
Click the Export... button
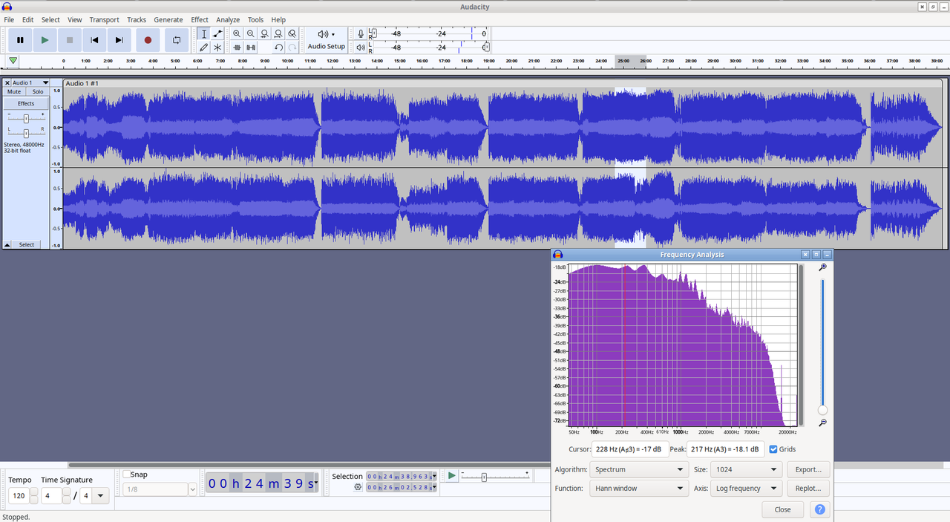click(808, 469)
